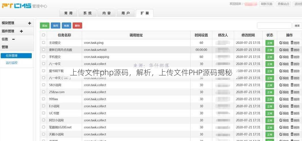Click the blue 恢复 button
The image size is (302, 141).
66,26
